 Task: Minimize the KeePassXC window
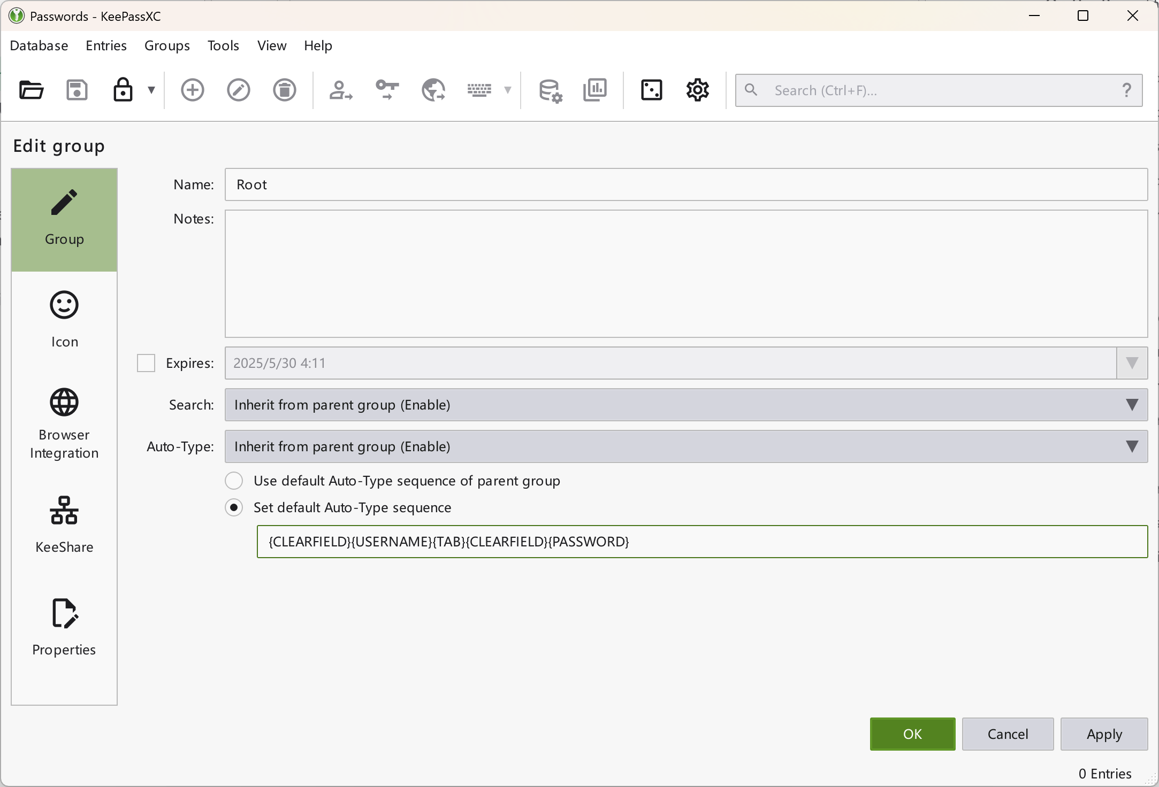click(x=1034, y=16)
